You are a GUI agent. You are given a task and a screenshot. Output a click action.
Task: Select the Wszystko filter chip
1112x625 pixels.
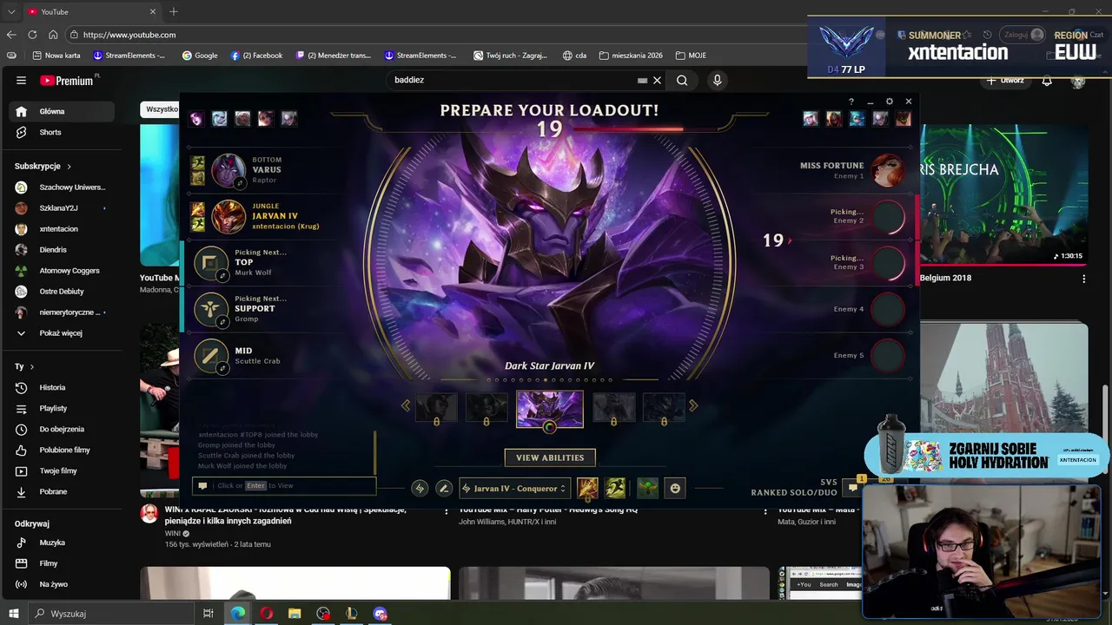pos(162,109)
